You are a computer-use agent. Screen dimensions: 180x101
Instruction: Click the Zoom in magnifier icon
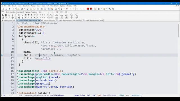[110, 9]
